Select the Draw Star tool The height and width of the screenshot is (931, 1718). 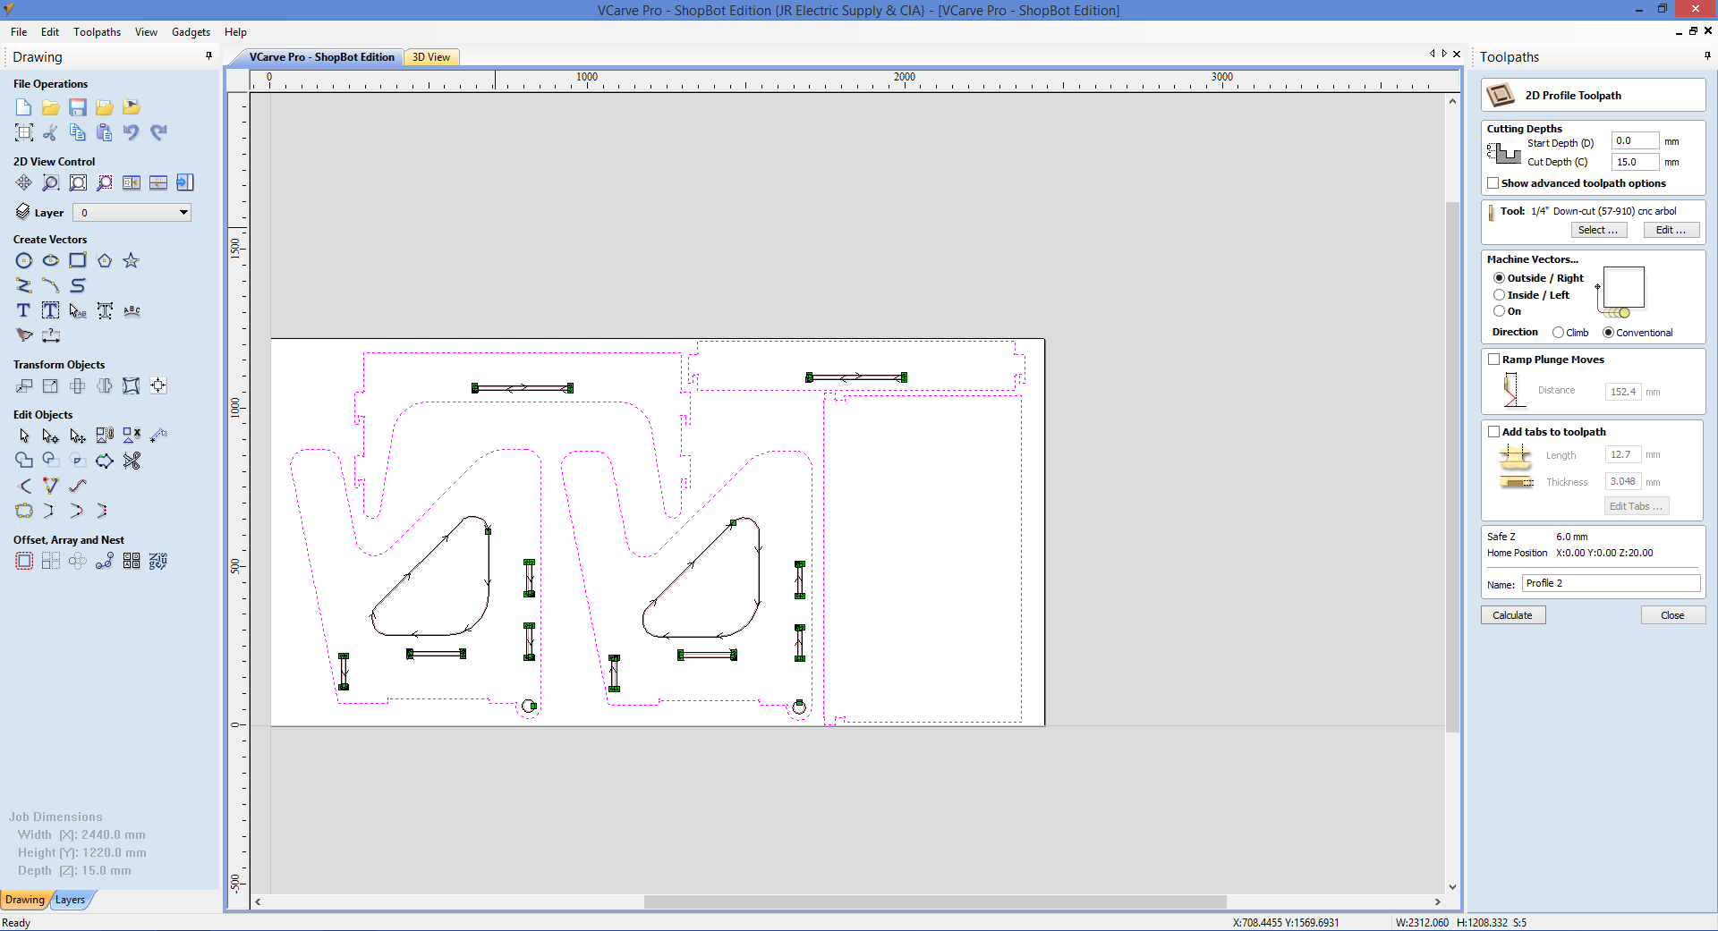(x=132, y=260)
